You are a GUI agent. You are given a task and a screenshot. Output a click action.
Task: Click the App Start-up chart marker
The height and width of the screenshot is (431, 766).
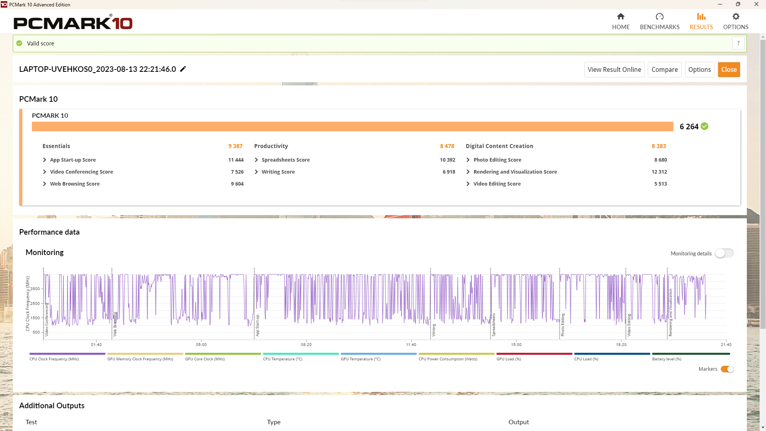(x=257, y=325)
